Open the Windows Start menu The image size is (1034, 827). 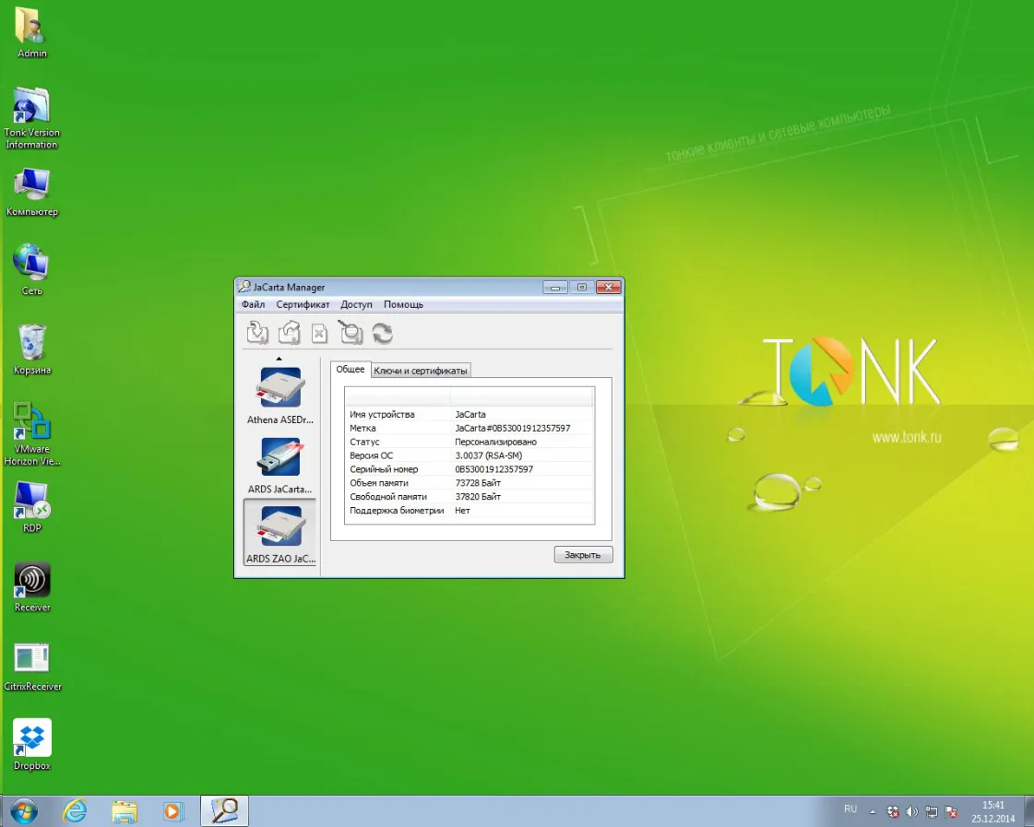pyautogui.click(x=24, y=811)
